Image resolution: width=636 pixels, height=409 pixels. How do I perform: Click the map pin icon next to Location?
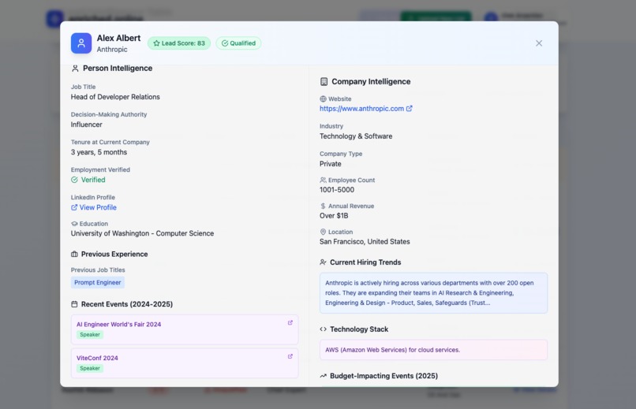point(323,232)
